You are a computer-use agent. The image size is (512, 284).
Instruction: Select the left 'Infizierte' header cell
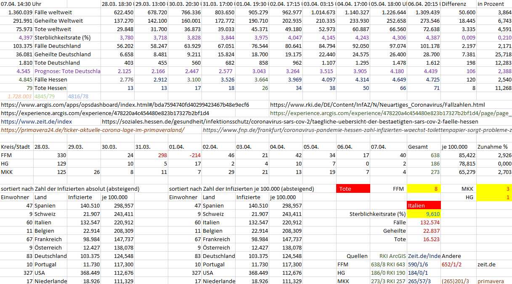(x=84, y=197)
